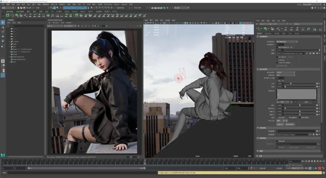Image resolution: width=326 pixels, height=178 pixels.
Task: Open Arnold menu in main menu bar
Action: tap(117, 4)
